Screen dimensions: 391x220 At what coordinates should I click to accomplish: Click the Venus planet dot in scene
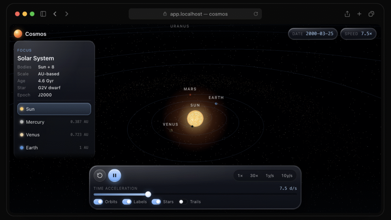(x=171, y=130)
